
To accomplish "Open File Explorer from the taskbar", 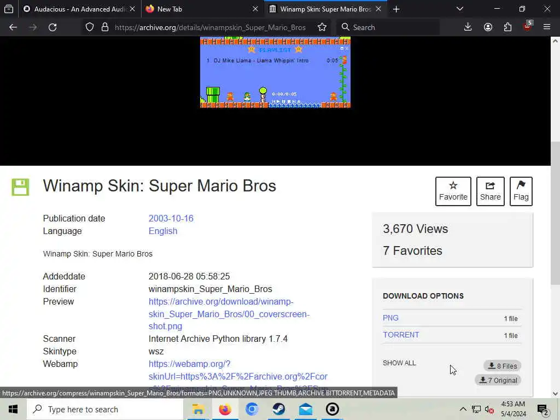I will [x=198, y=409].
